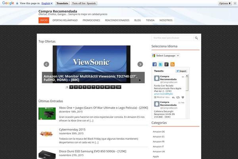Screen dimensions: 238x159
Task: Open the Amazon DE category
Action: (159, 132)
